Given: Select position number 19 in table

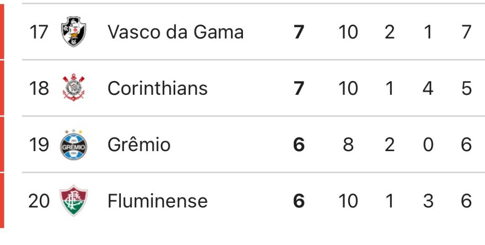Looking at the screenshot, I should (39, 145).
